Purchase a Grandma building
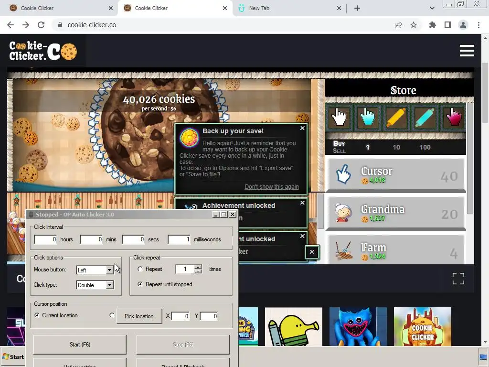The image size is (489, 367). point(395,213)
